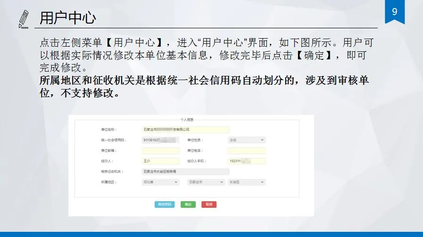Click the slide number 9 badge
The height and width of the screenshot is (237, 423).
[x=395, y=11]
